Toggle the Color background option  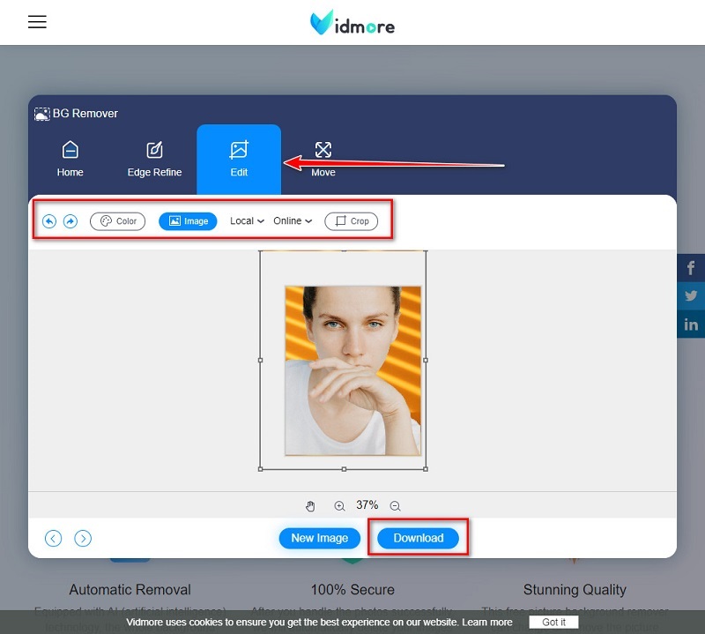click(x=117, y=221)
